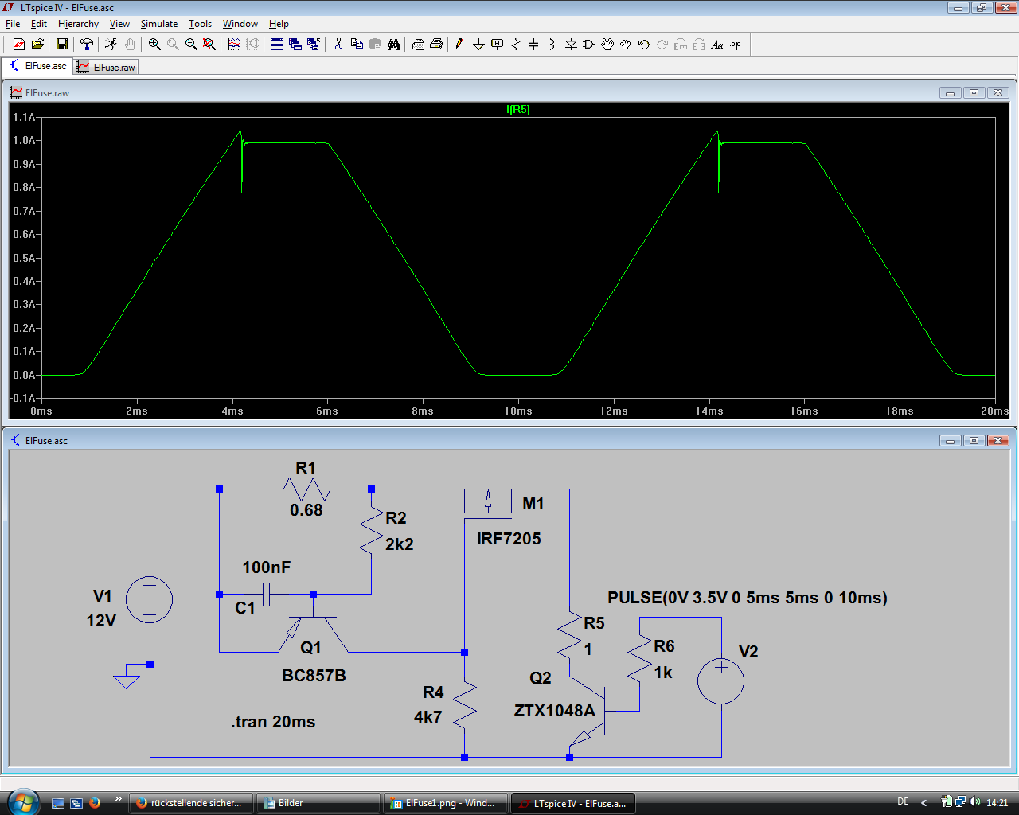Open the Window menu
This screenshot has width=1019, height=815.
[x=240, y=24]
